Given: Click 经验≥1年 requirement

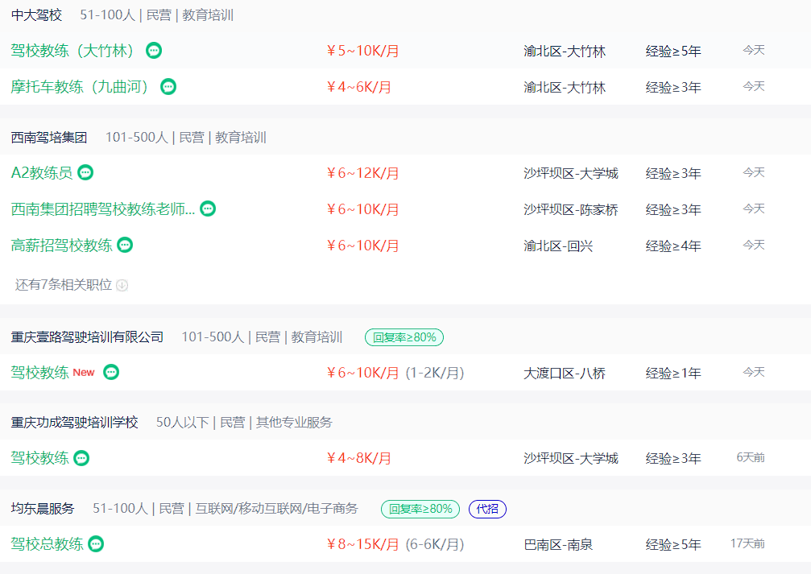Looking at the screenshot, I should [673, 373].
